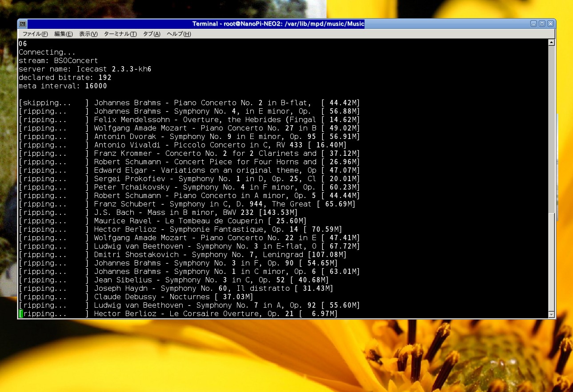Open the ファイル(F) menu
The height and width of the screenshot is (392, 573).
coord(35,34)
